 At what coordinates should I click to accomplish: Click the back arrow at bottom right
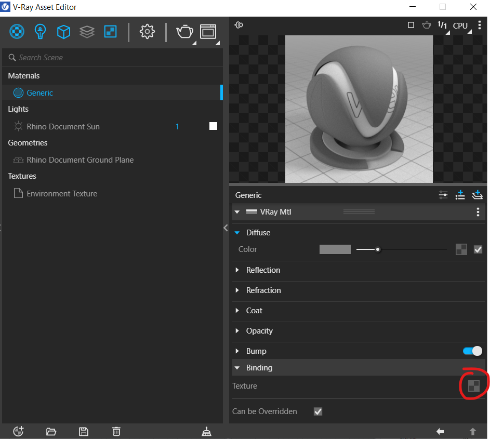(440, 432)
